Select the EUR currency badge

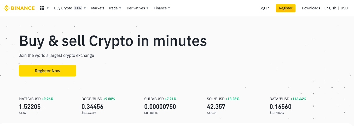[x=78, y=8]
